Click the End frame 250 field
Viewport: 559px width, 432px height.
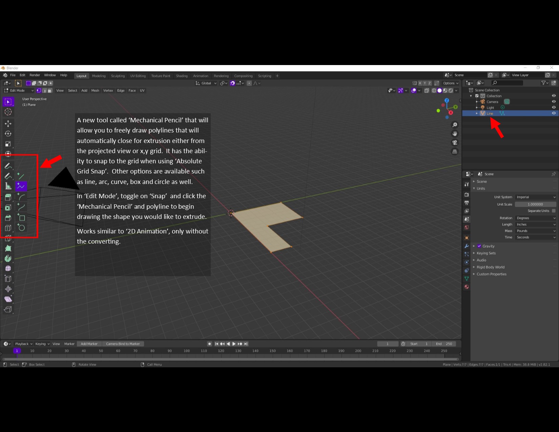(x=444, y=344)
